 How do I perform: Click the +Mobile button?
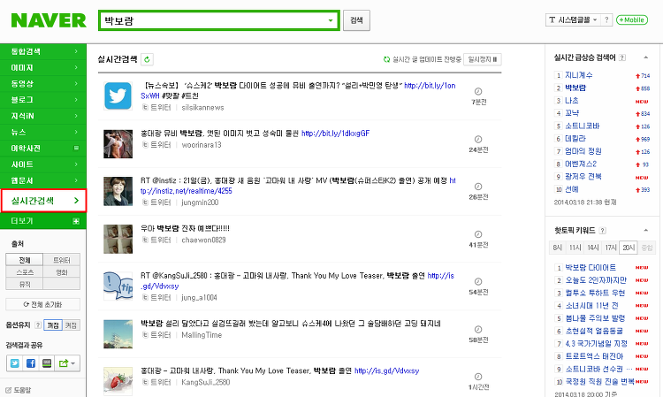[632, 19]
